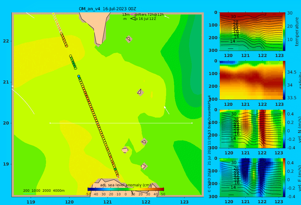Click the main map longitude label 119

coord(31,202)
